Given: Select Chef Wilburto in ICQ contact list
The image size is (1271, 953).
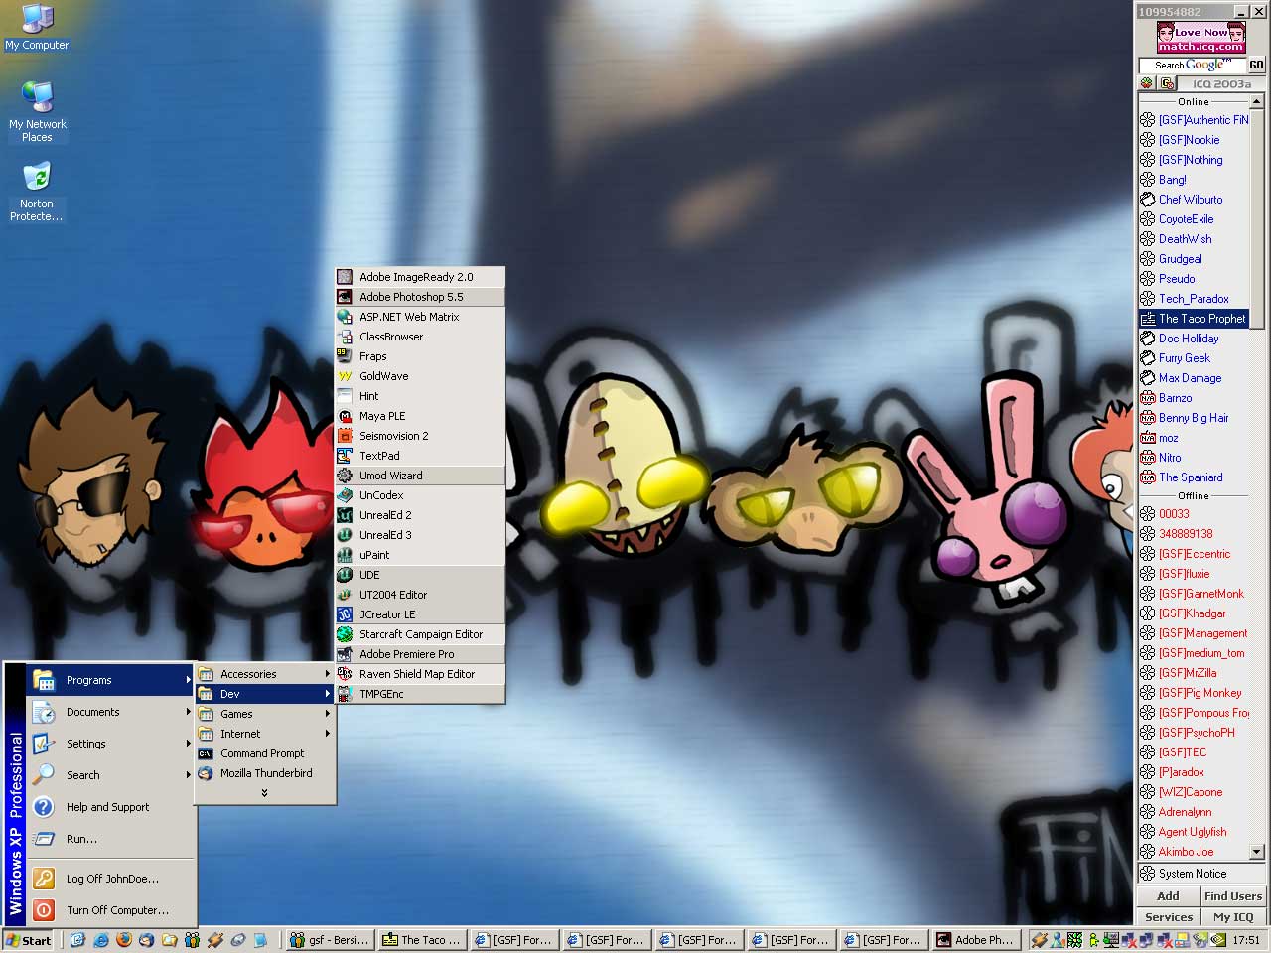Looking at the screenshot, I should [1193, 200].
